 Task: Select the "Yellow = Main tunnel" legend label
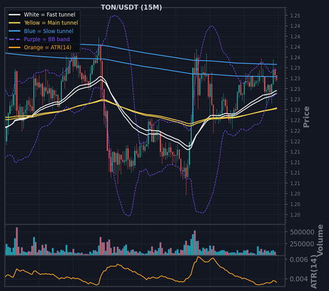click(x=51, y=22)
